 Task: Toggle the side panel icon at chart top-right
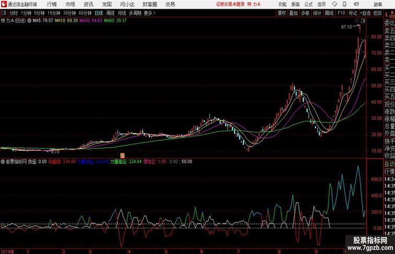click(363, 21)
